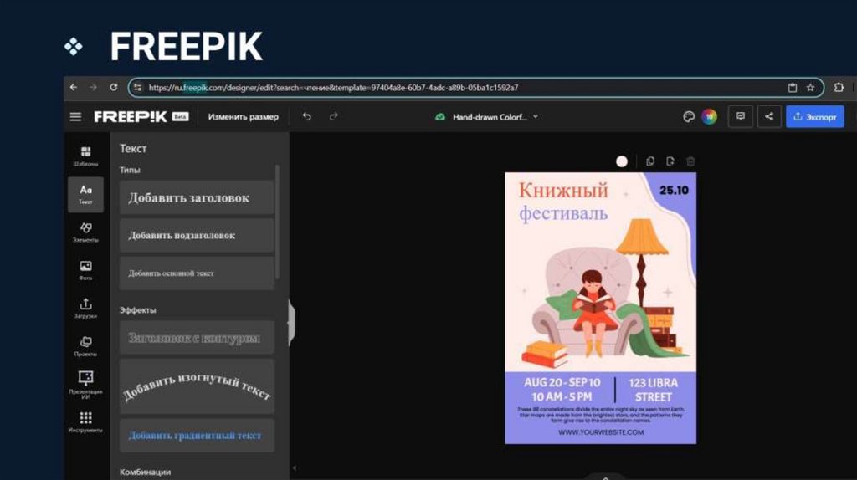Image resolution: width=857 pixels, height=480 pixels.
Task: Open the 'Проекты' projects sidebar tab
Action: coord(86,346)
